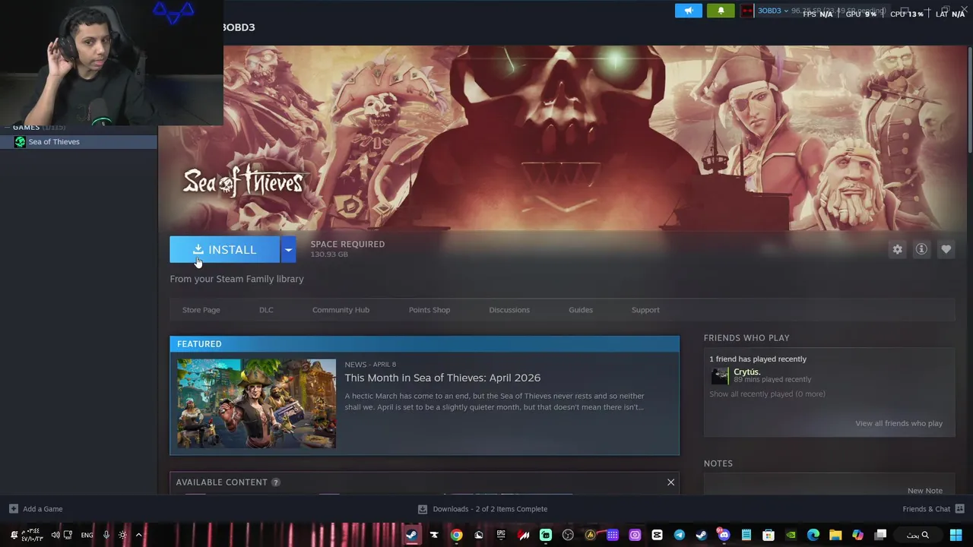Image resolution: width=973 pixels, height=547 pixels.
Task: Open Task View in the taskbar
Action: click(880, 536)
